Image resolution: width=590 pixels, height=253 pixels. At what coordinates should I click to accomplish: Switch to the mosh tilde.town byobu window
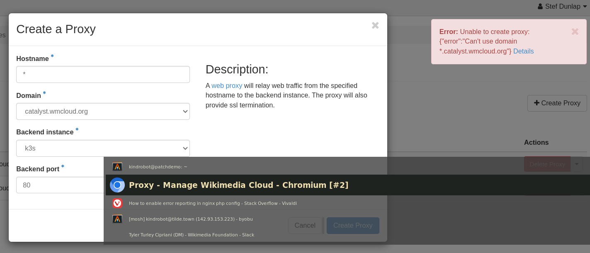(x=191, y=219)
